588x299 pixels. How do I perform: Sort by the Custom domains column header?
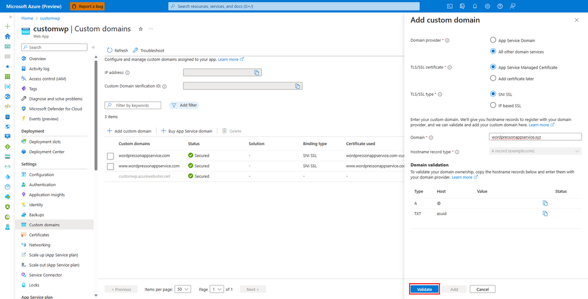[x=134, y=144]
